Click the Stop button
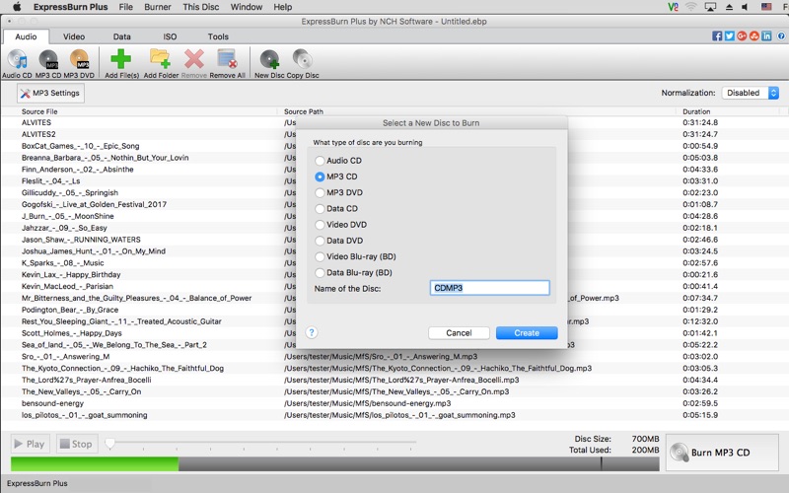 pyautogui.click(x=77, y=444)
